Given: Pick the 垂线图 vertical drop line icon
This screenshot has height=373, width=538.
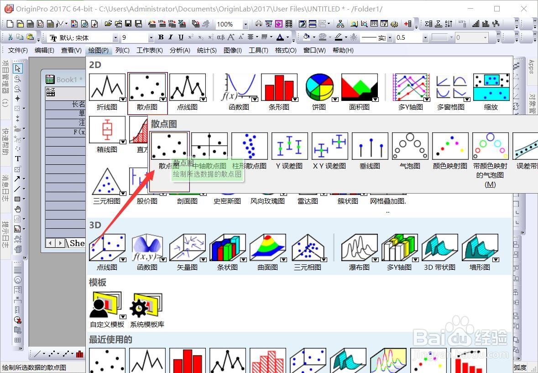Looking at the screenshot, I should tap(370, 146).
